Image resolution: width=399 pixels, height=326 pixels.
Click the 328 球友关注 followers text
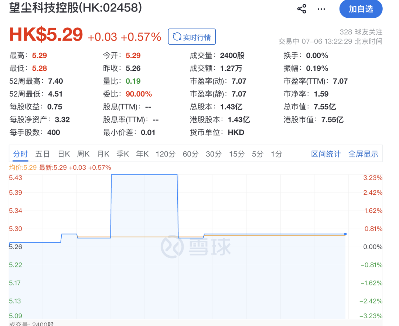point(361,32)
